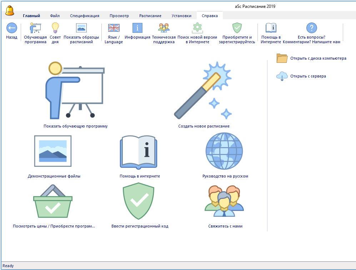
Task: Open the Файл ribbon tab
Action: tap(55, 16)
